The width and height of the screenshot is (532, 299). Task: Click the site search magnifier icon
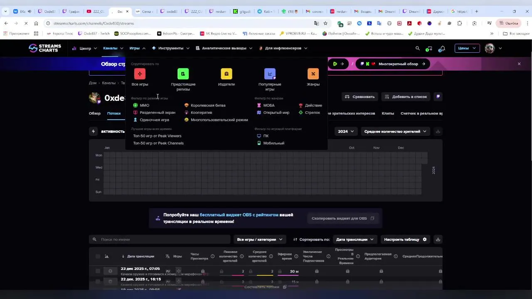[x=418, y=48]
